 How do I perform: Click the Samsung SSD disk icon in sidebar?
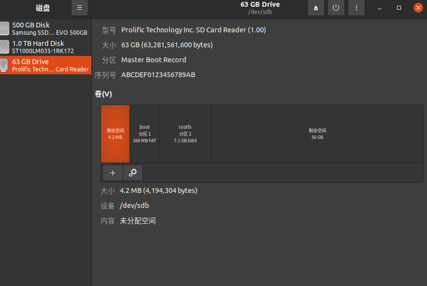click(x=4, y=28)
